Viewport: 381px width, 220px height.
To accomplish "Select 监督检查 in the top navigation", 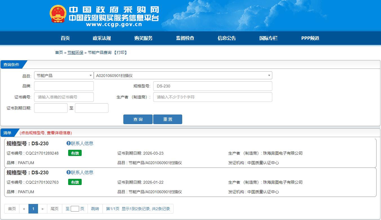I will (x=185, y=38).
